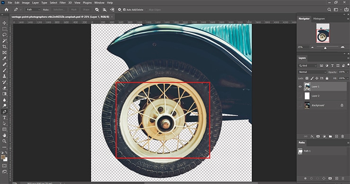Select the Pen tool in toolbar

pos(4,112)
